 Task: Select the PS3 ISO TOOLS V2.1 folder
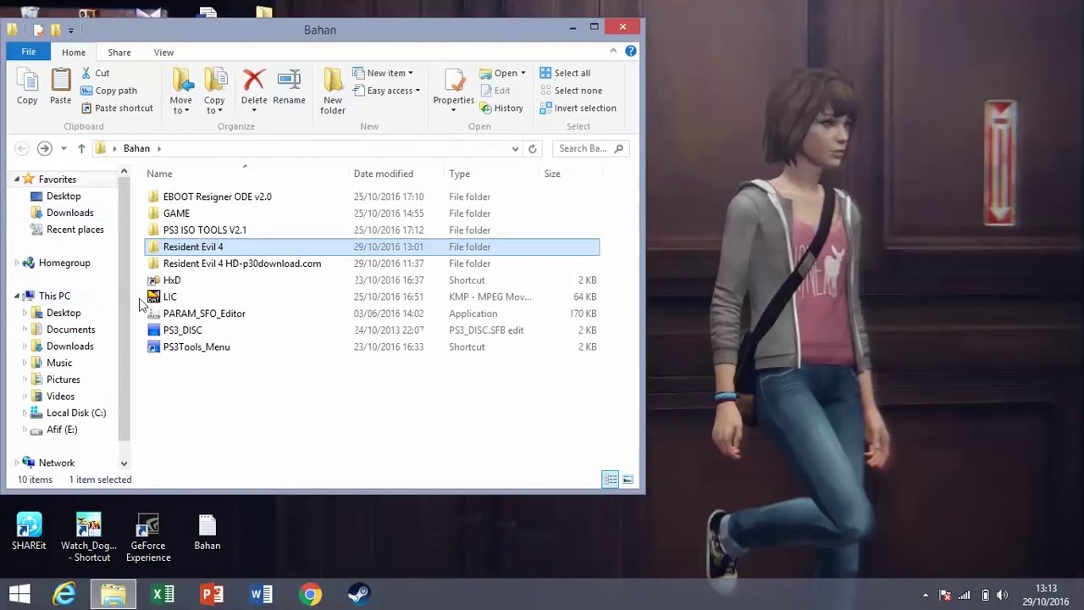(x=372, y=230)
